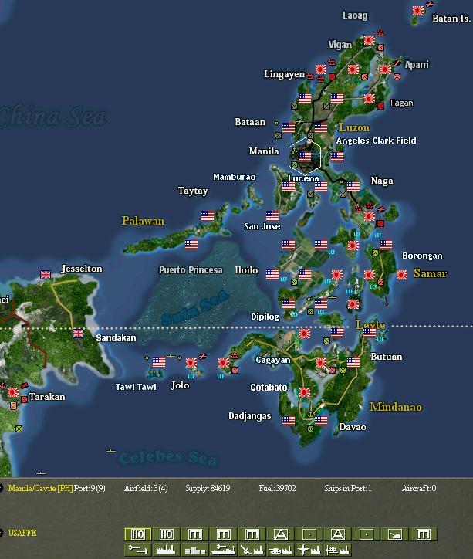Select British flag at Sandakan
The width and height of the screenshot is (473, 559).
pos(78,334)
